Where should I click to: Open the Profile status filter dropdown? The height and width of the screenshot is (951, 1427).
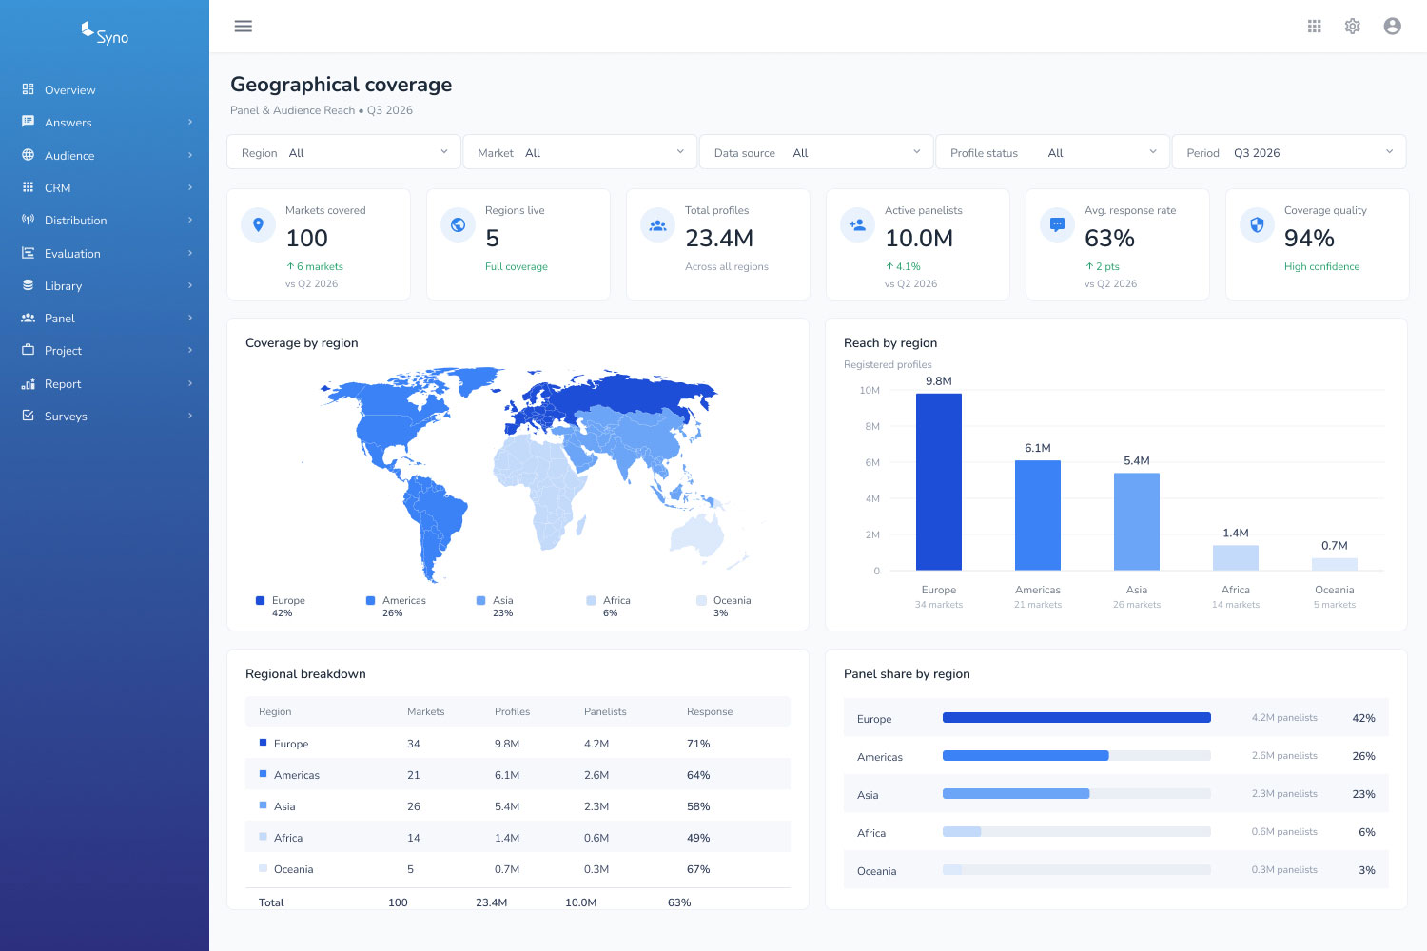point(1052,152)
